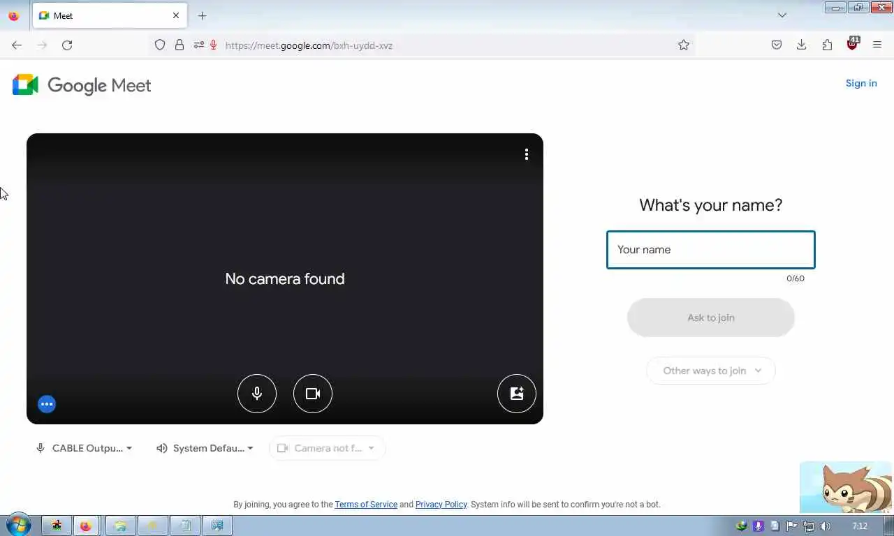The height and width of the screenshot is (536, 894).
Task: Click the volume icon in the system tray
Action: pos(826,526)
